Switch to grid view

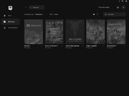click(x=94, y=14)
